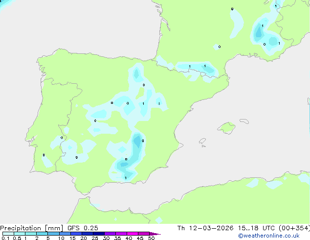Viewport: 310px width, 240px height.
Task: Click the 30–35 mm purple legend swatch
Action: pyautogui.click(x=110, y=234)
